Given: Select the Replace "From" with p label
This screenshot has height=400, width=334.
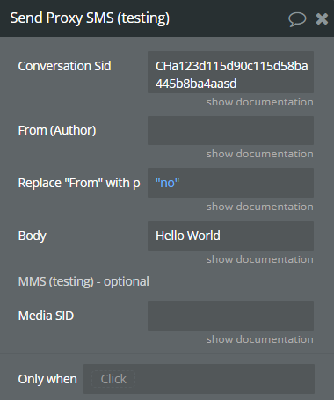Looking at the screenshot, I should coord(79,183).
